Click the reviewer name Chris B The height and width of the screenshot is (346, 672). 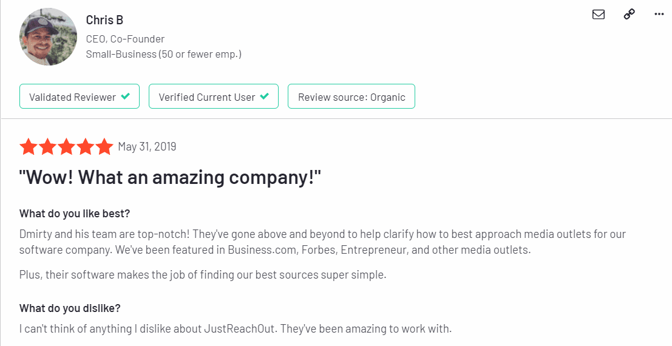pyautogui.click(x=104, y=20)
